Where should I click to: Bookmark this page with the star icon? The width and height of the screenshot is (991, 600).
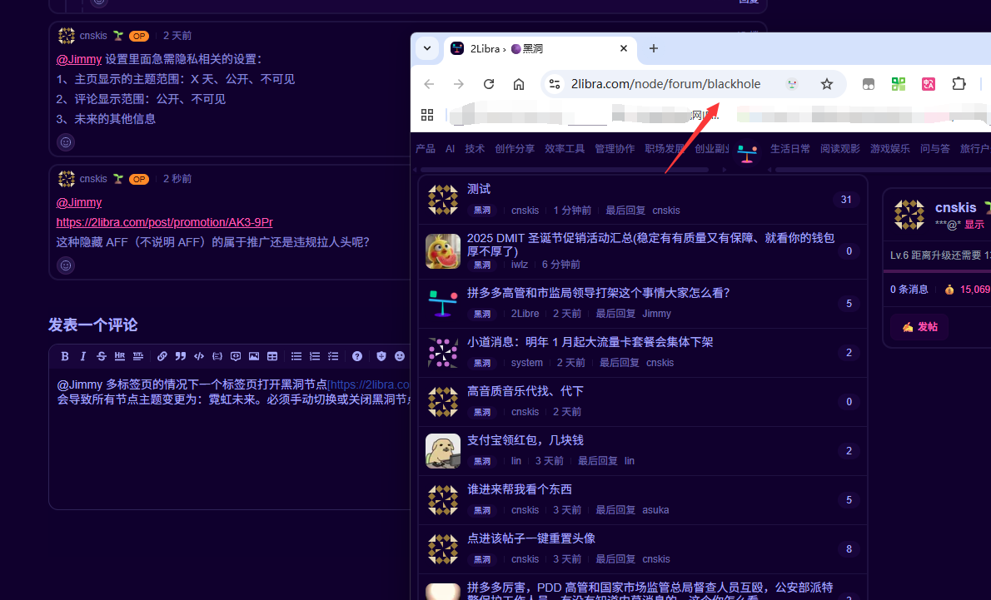coord(827,84)
